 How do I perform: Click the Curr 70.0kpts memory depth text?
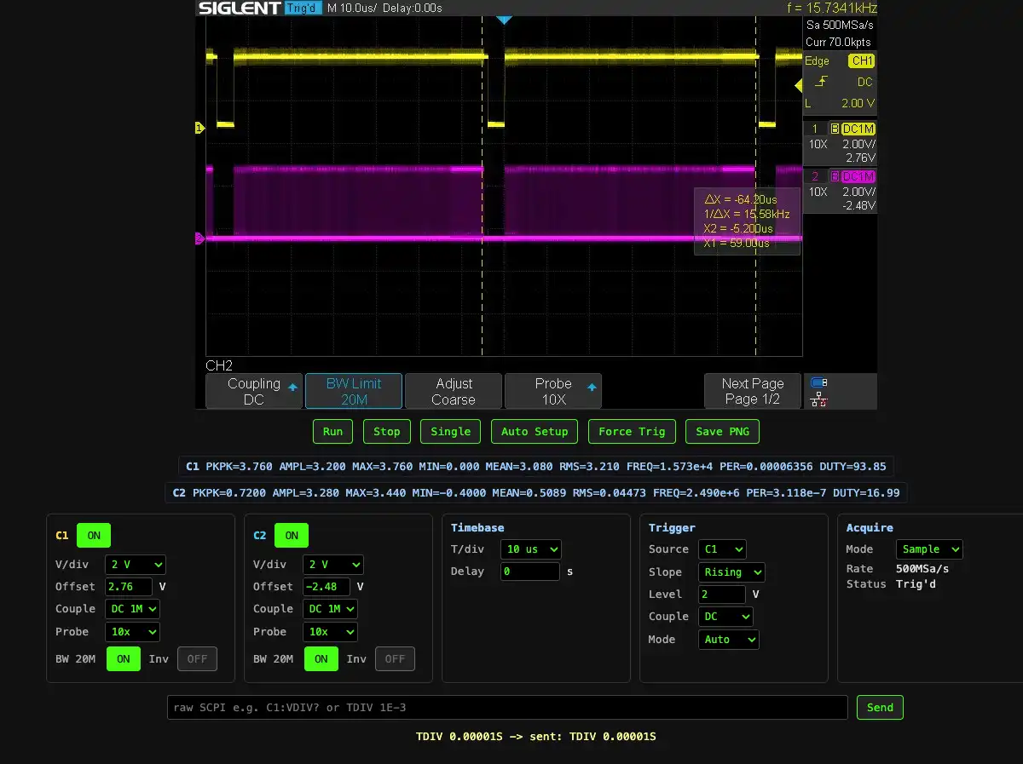(839, 42)
